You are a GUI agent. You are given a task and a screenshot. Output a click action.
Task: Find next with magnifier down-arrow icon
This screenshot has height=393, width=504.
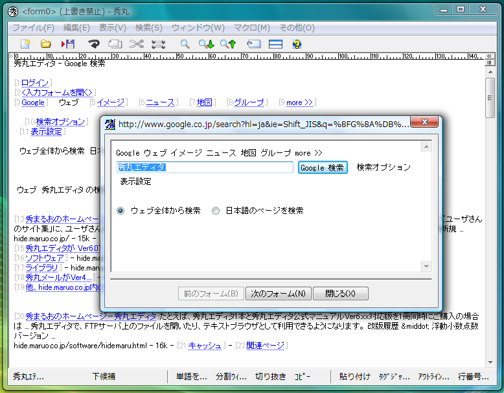click(207, 43)
